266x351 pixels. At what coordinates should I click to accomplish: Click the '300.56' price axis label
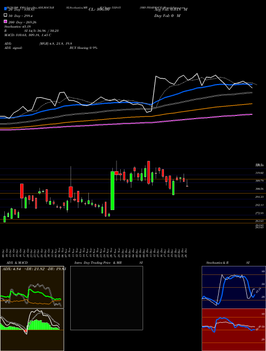[x=259, y=189]
